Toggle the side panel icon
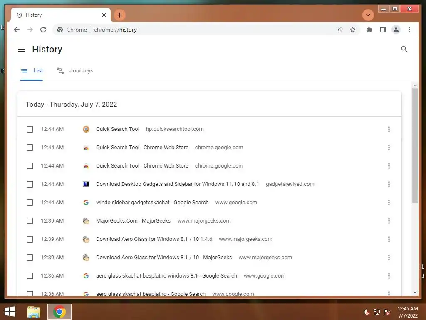Screen dimensions: 426x320 point(383,30)
